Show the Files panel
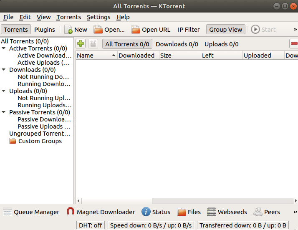This screenshot has height=230, width=298. pyautogui.click(x=189, y=212)
